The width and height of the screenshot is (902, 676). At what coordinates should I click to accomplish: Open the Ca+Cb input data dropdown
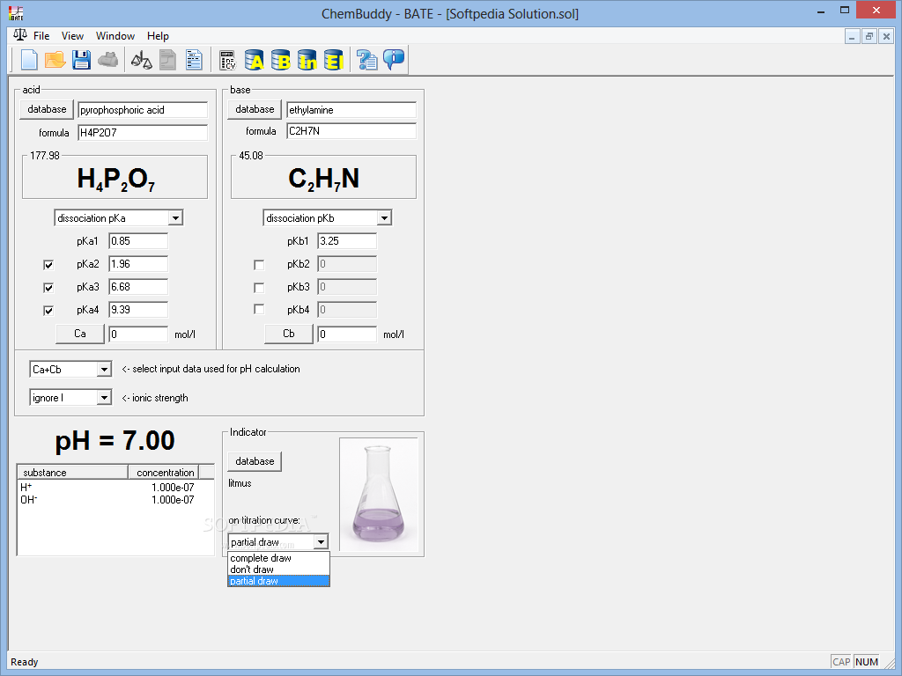point(104,369)
